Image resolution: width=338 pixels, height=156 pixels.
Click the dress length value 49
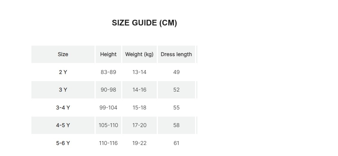click(176, 72)
